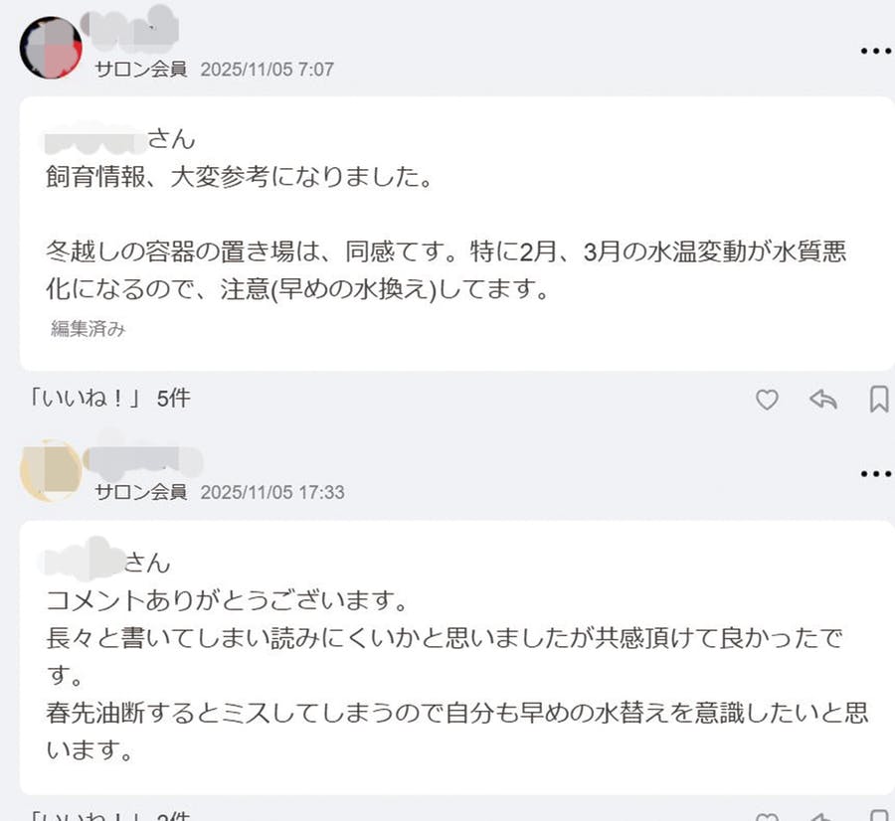Open the mentioned user in the first comment
This screenshot has height=821, width=895.
95,138
